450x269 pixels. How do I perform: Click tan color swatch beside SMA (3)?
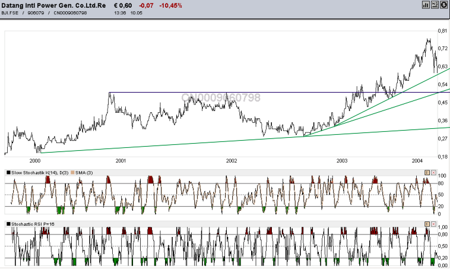pyautogui.click(x=72, y=173)
